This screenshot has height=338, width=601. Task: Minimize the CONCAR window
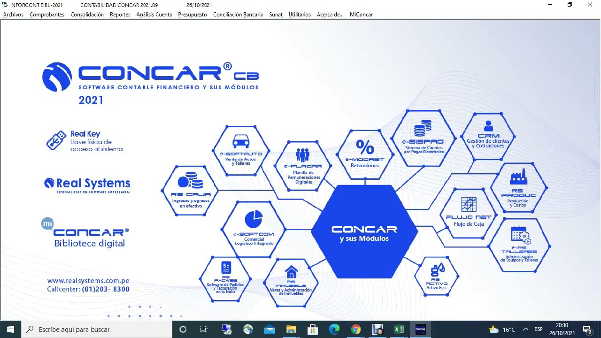pos(550,5)
